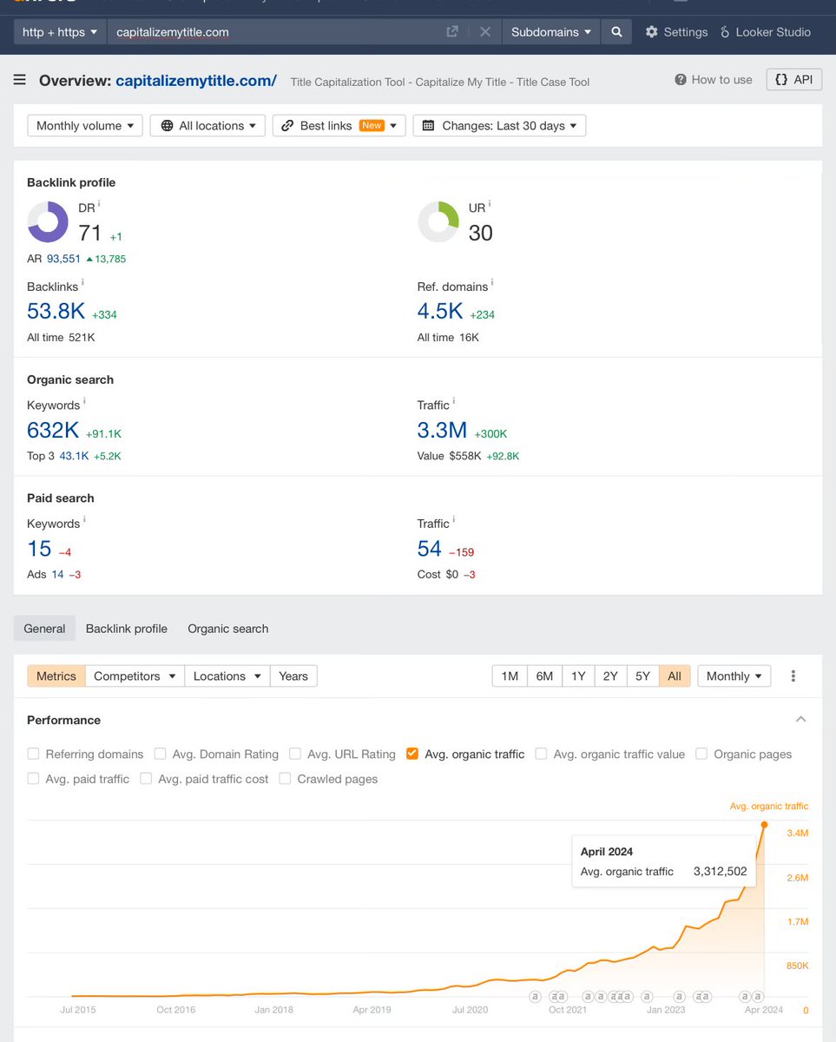Clear the URL field with X icon
Viewport: 836px width, 1042px height.
coord(484,32)
